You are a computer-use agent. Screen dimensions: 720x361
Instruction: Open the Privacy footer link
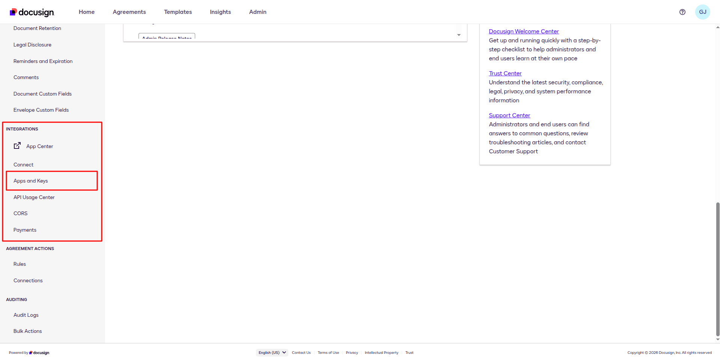tap(352, 353)
